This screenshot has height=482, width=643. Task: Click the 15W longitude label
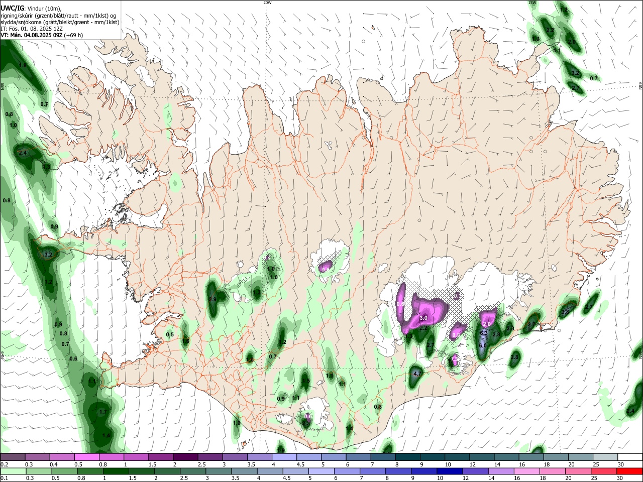[532, 3]
